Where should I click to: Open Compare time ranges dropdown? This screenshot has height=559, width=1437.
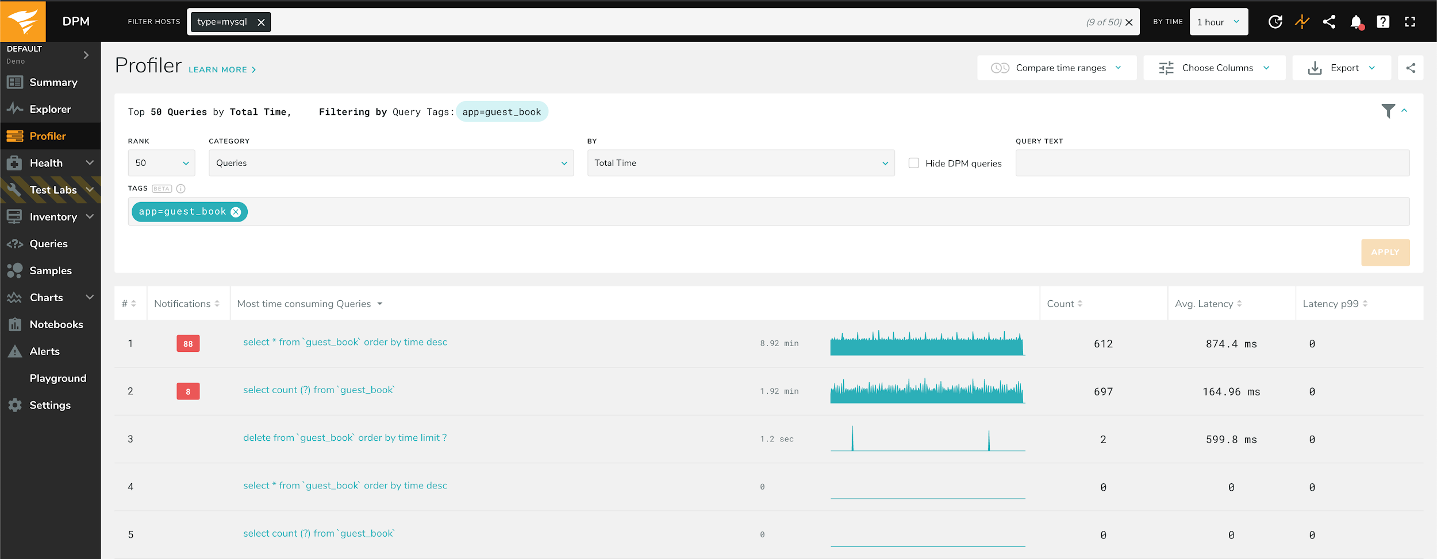click(x=1056, y=68)
